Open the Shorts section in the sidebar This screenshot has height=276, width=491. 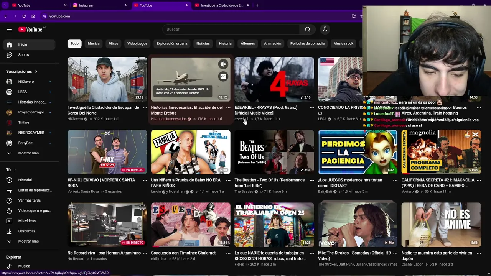29,55
